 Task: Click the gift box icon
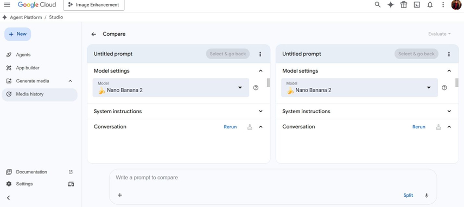pos(404,5)
